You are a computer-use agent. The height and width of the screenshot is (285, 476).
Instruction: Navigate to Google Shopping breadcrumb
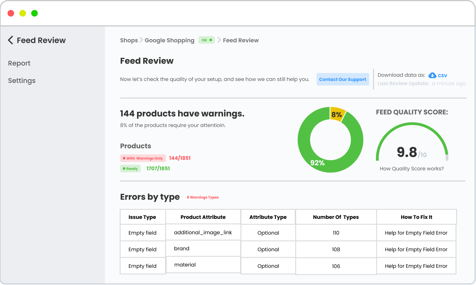(169, 40)
